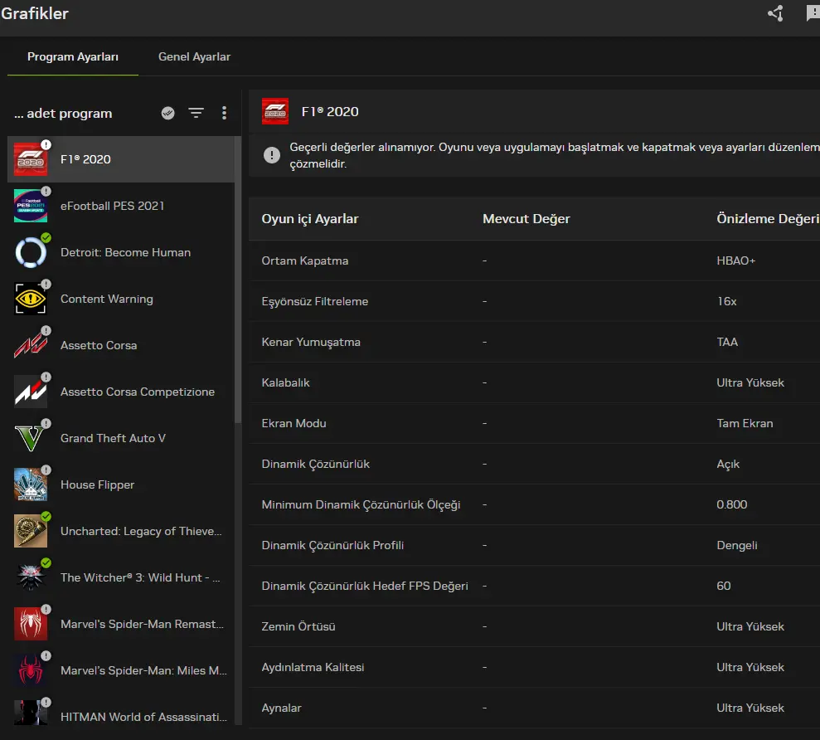Click the program list vertical scrollbar

click(x=238, y=280)
